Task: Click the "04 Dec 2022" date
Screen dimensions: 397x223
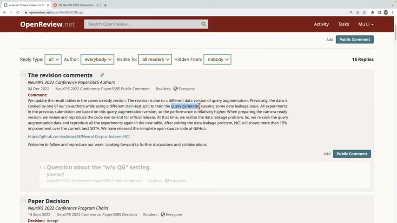Action: [39, 89]
